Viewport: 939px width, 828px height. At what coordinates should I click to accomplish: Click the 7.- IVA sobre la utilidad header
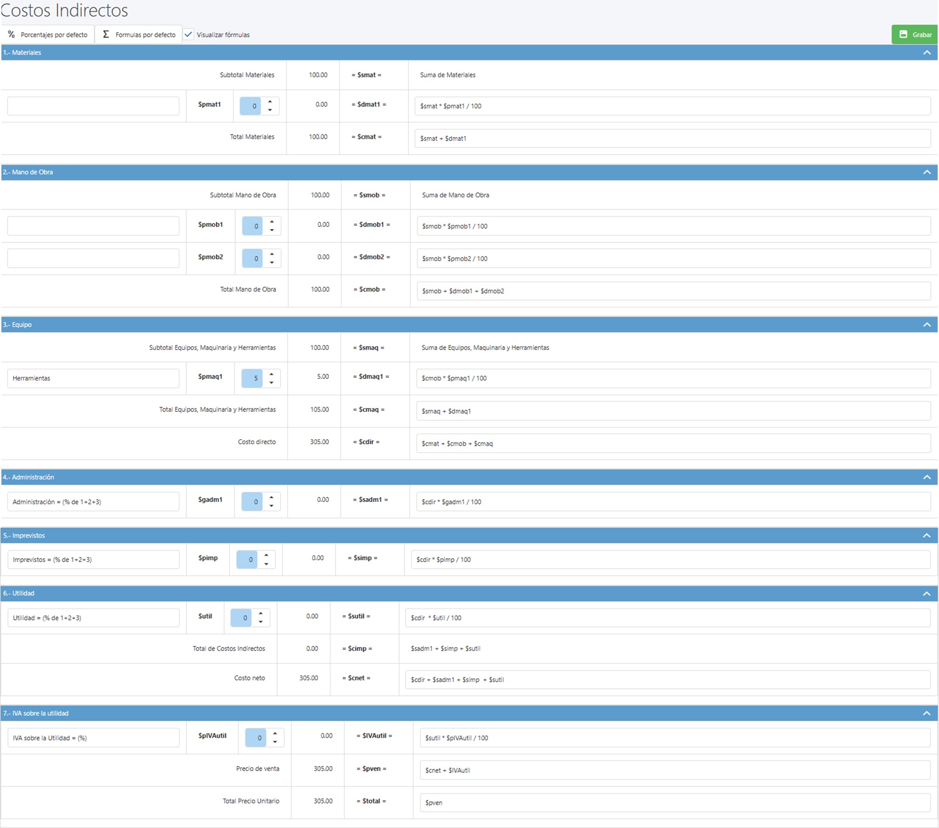click(36, 713)
